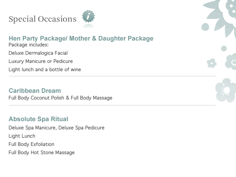Click Deluxe Spa Manicure, Deluxe Spa Pedicure line

pyautogui.click(x=56, y=128)
